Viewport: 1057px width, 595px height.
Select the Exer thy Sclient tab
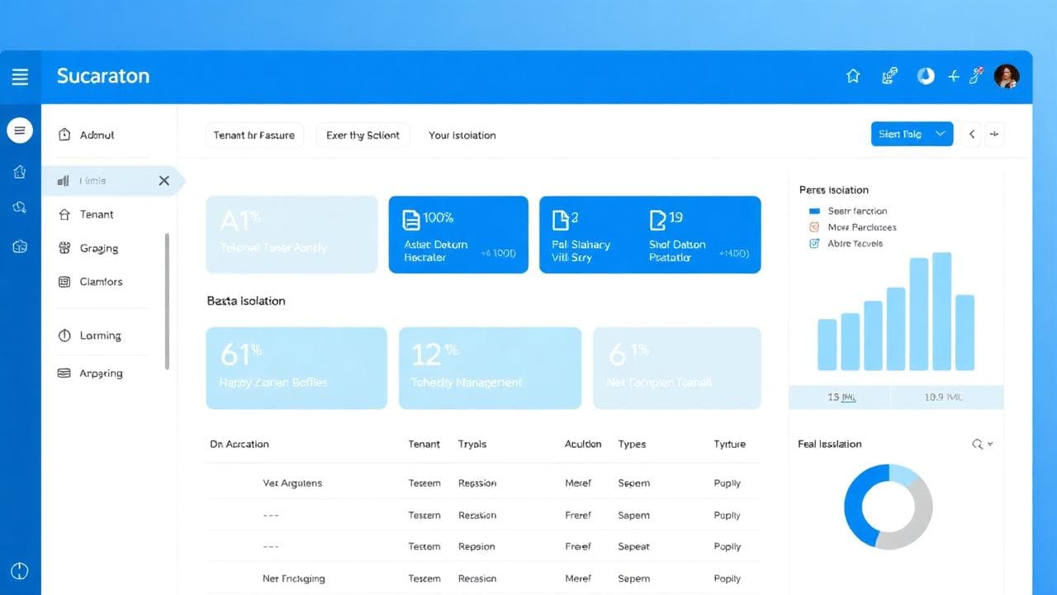click(x=363, y=135)
